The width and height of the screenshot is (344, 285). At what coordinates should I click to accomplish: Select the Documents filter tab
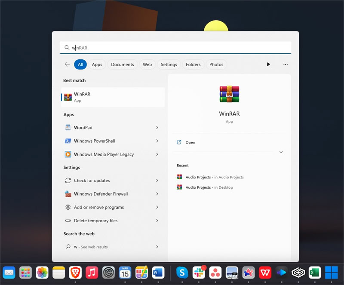[123, 64]
